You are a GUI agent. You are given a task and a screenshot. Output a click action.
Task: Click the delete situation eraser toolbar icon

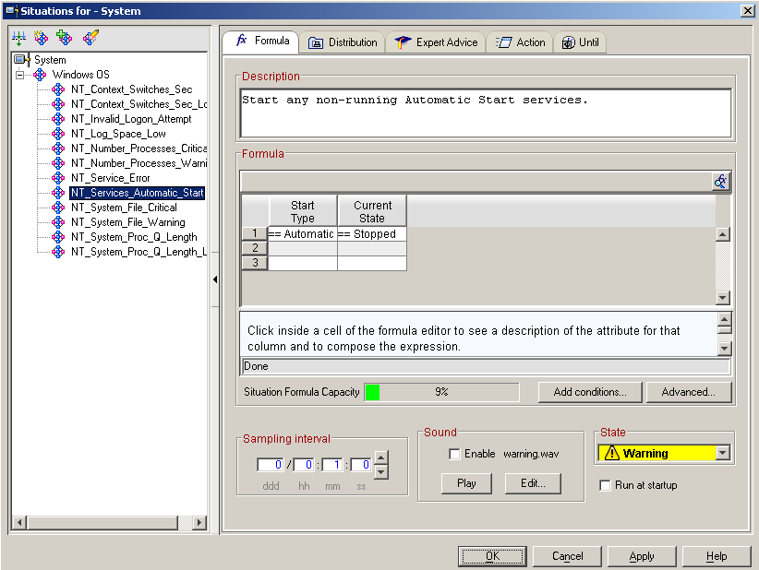point(90,37)
